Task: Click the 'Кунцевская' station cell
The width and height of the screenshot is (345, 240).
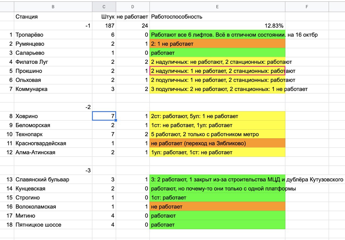Action: (53, 189)
